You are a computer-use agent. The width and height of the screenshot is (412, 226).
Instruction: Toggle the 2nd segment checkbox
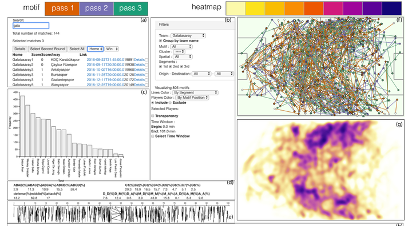pyautogui.click(x=171, y=67)
